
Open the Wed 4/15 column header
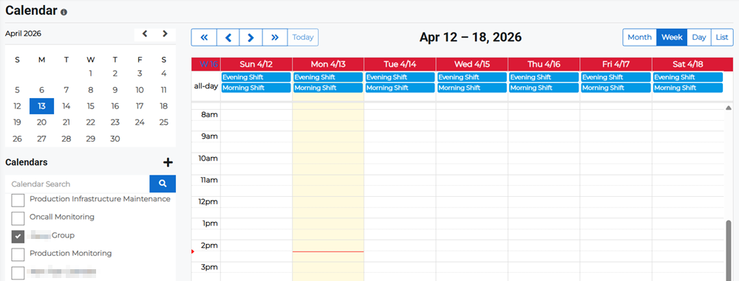coord(471,64)
